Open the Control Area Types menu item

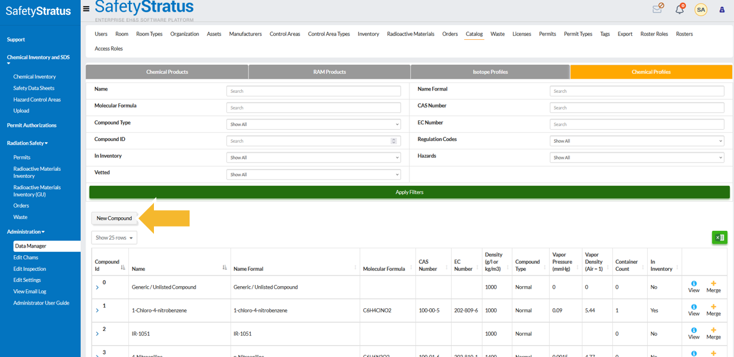point(329,34)
